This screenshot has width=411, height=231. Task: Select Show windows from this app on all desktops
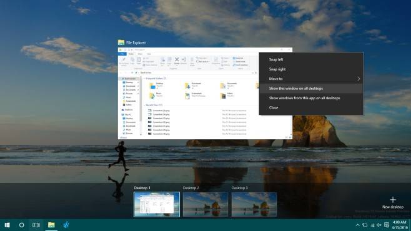pyautogui.click(x=311, y=98)
